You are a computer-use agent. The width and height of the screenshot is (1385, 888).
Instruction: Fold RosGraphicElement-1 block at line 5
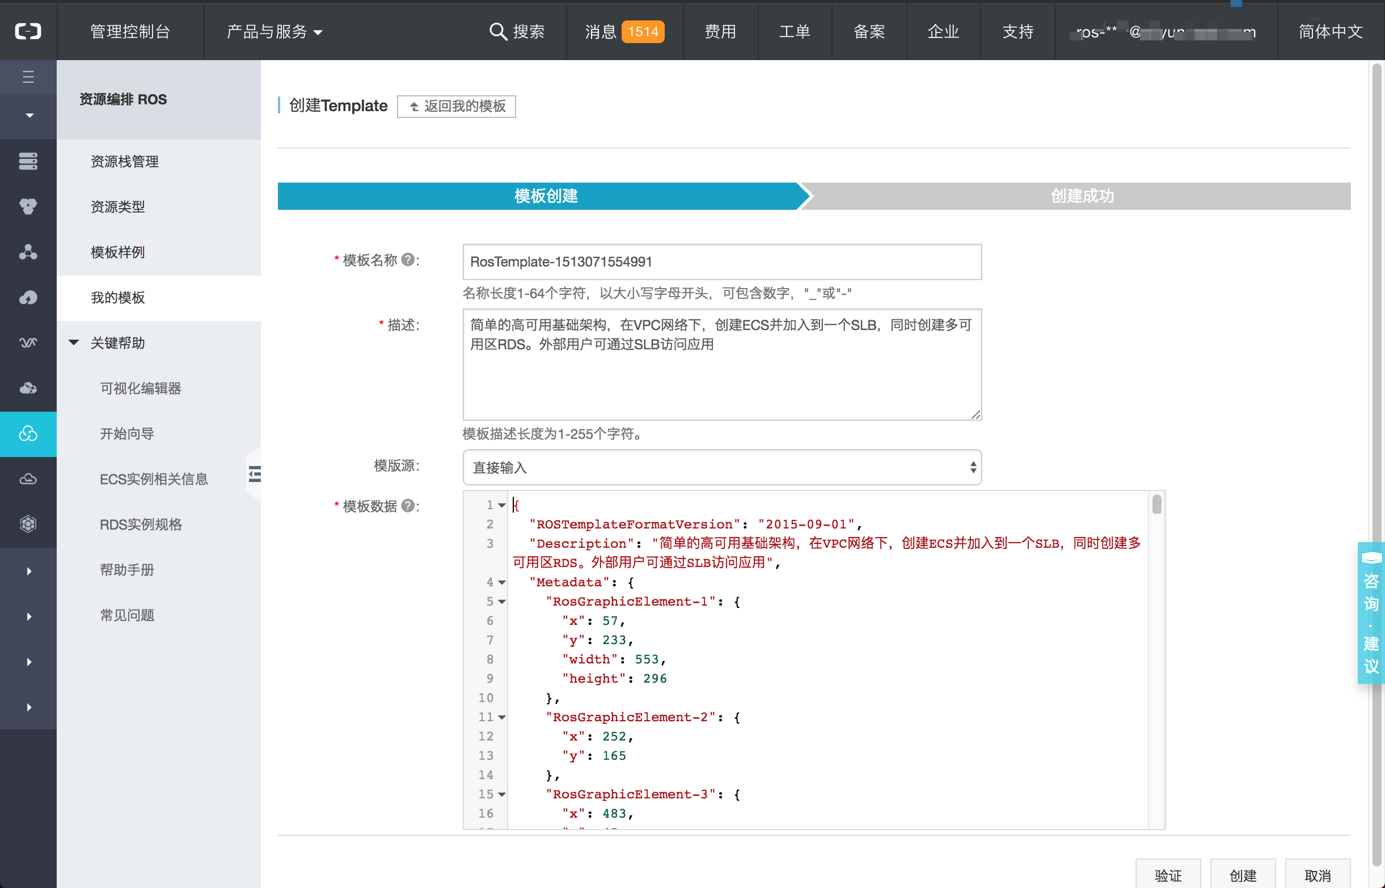[x=501, y=602]
